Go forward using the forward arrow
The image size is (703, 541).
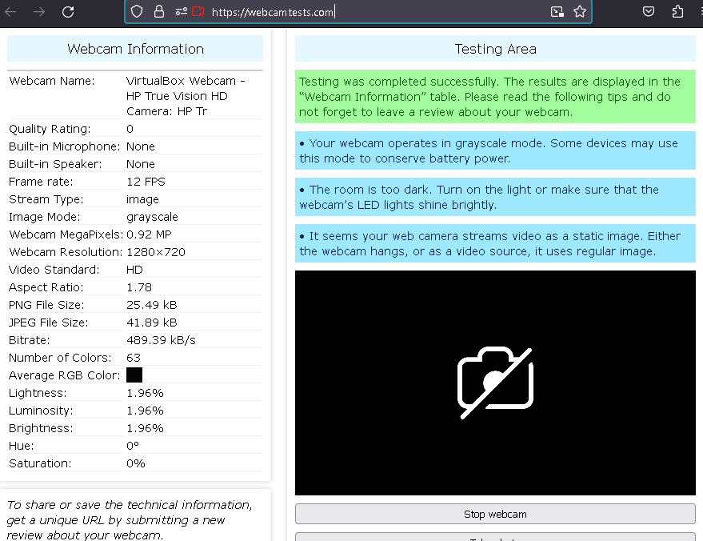click(37, 12)
